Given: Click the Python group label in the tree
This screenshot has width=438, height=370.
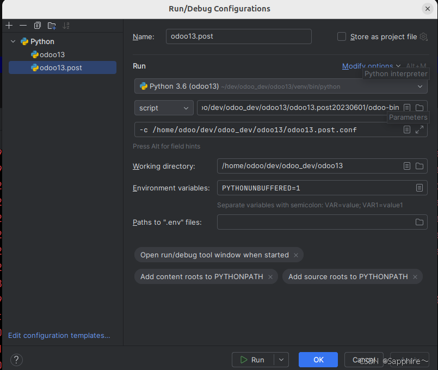Looking at the screenshot, I should (x=42, y=41).
